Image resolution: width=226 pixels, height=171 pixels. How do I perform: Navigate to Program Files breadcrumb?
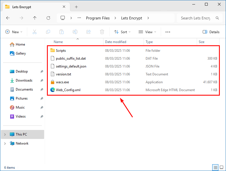tap(98, 18)
